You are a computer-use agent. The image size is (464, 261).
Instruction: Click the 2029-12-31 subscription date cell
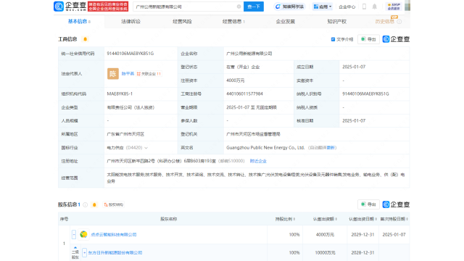coord(362,234)
